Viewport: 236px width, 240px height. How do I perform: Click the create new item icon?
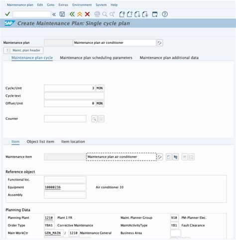(x=169, y=157)
